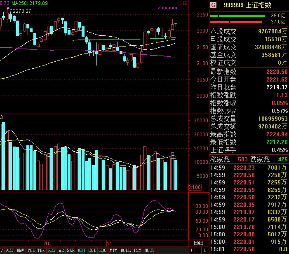Select the active KDJ indicator tab
This screenshot has width=289, height=254.
coord(82,250)
